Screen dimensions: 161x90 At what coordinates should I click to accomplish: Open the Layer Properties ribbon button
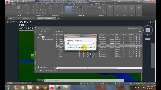pyautogui.click(x=69, y=10)
